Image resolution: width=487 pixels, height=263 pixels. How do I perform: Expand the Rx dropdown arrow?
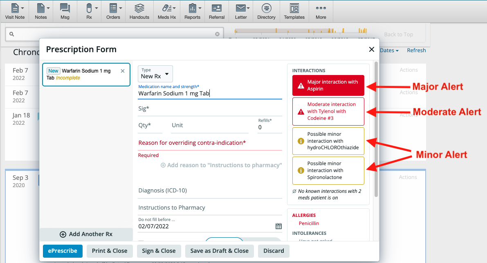(x=96, y=9)
